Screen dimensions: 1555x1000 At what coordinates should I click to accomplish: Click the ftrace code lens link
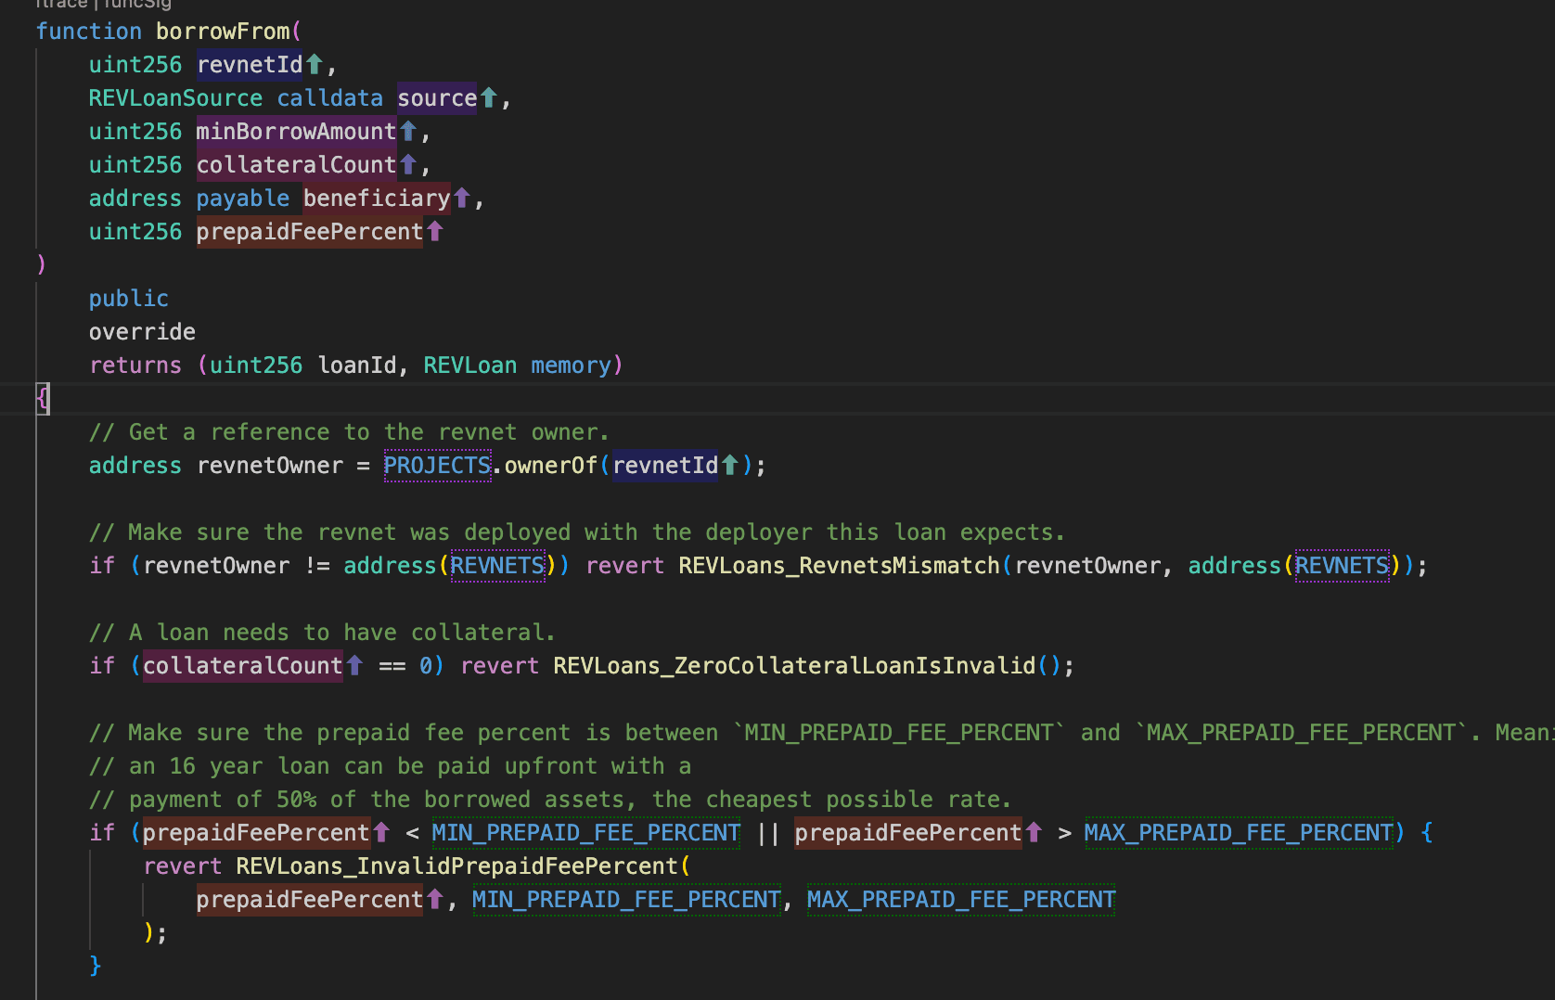pyautogui.click(x=61, y=4)
